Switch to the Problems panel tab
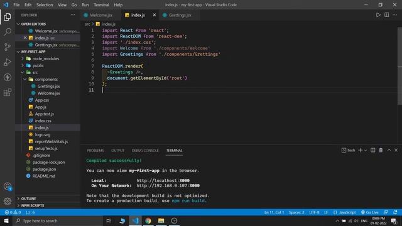Viewport: 402px width, 226px height. pos(95,151)
